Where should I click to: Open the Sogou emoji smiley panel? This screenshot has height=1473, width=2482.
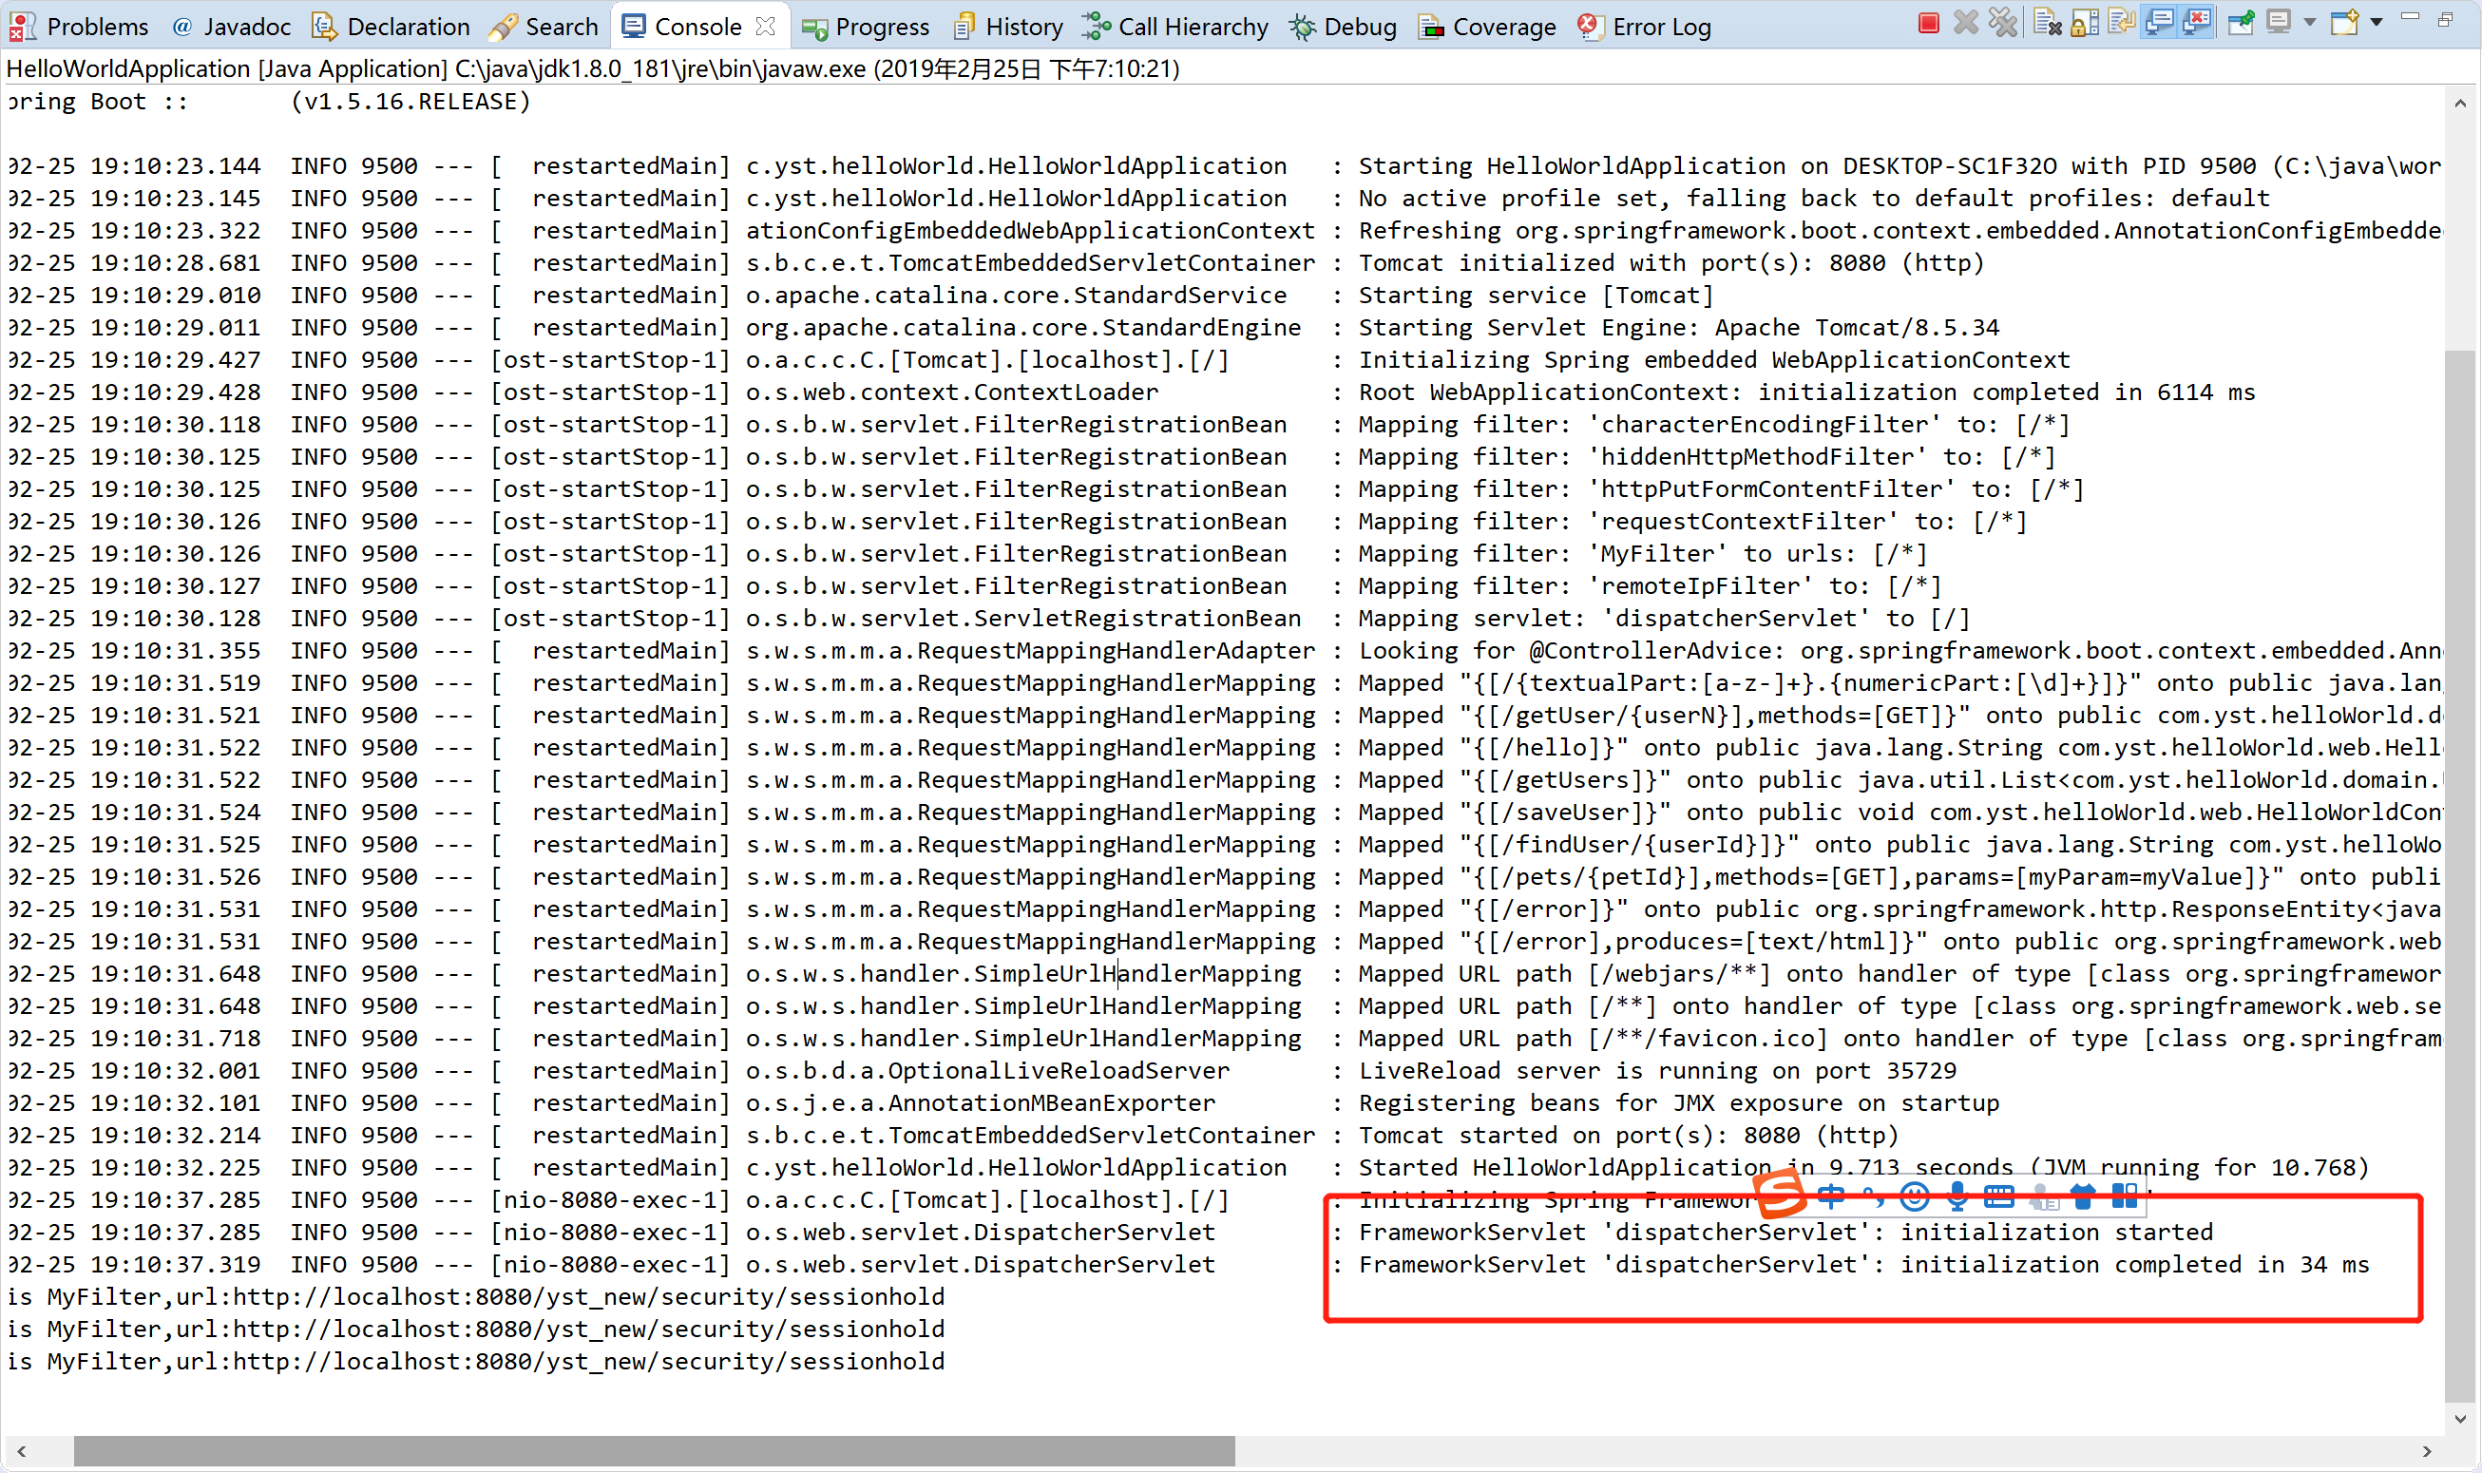[x=1915, y=1197]
